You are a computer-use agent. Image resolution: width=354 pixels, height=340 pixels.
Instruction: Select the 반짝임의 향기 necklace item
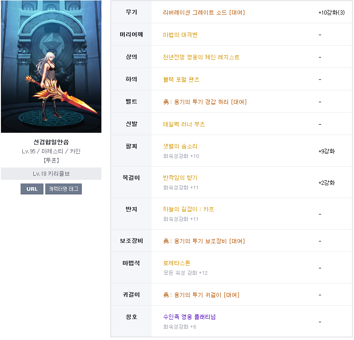180,178
